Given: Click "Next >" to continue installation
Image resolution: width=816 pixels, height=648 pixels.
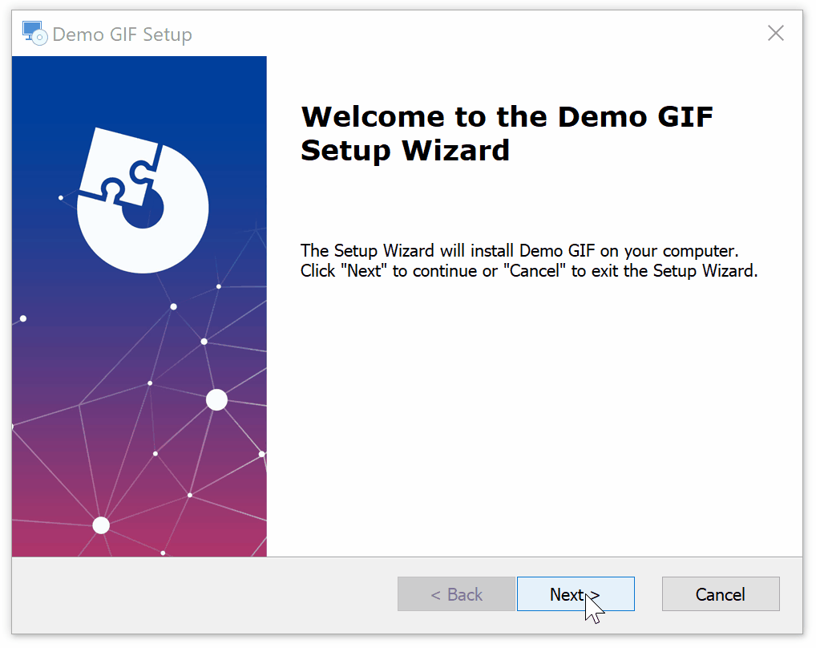Looking at the screenshot, I should click(576, 593).
